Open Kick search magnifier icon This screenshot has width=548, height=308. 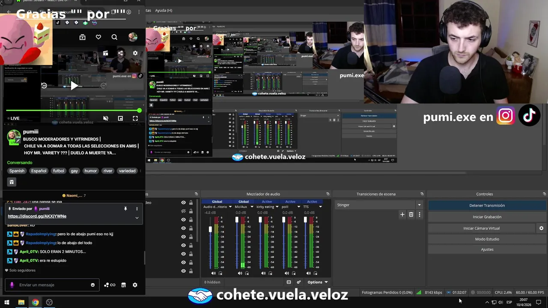click(114, 37)
